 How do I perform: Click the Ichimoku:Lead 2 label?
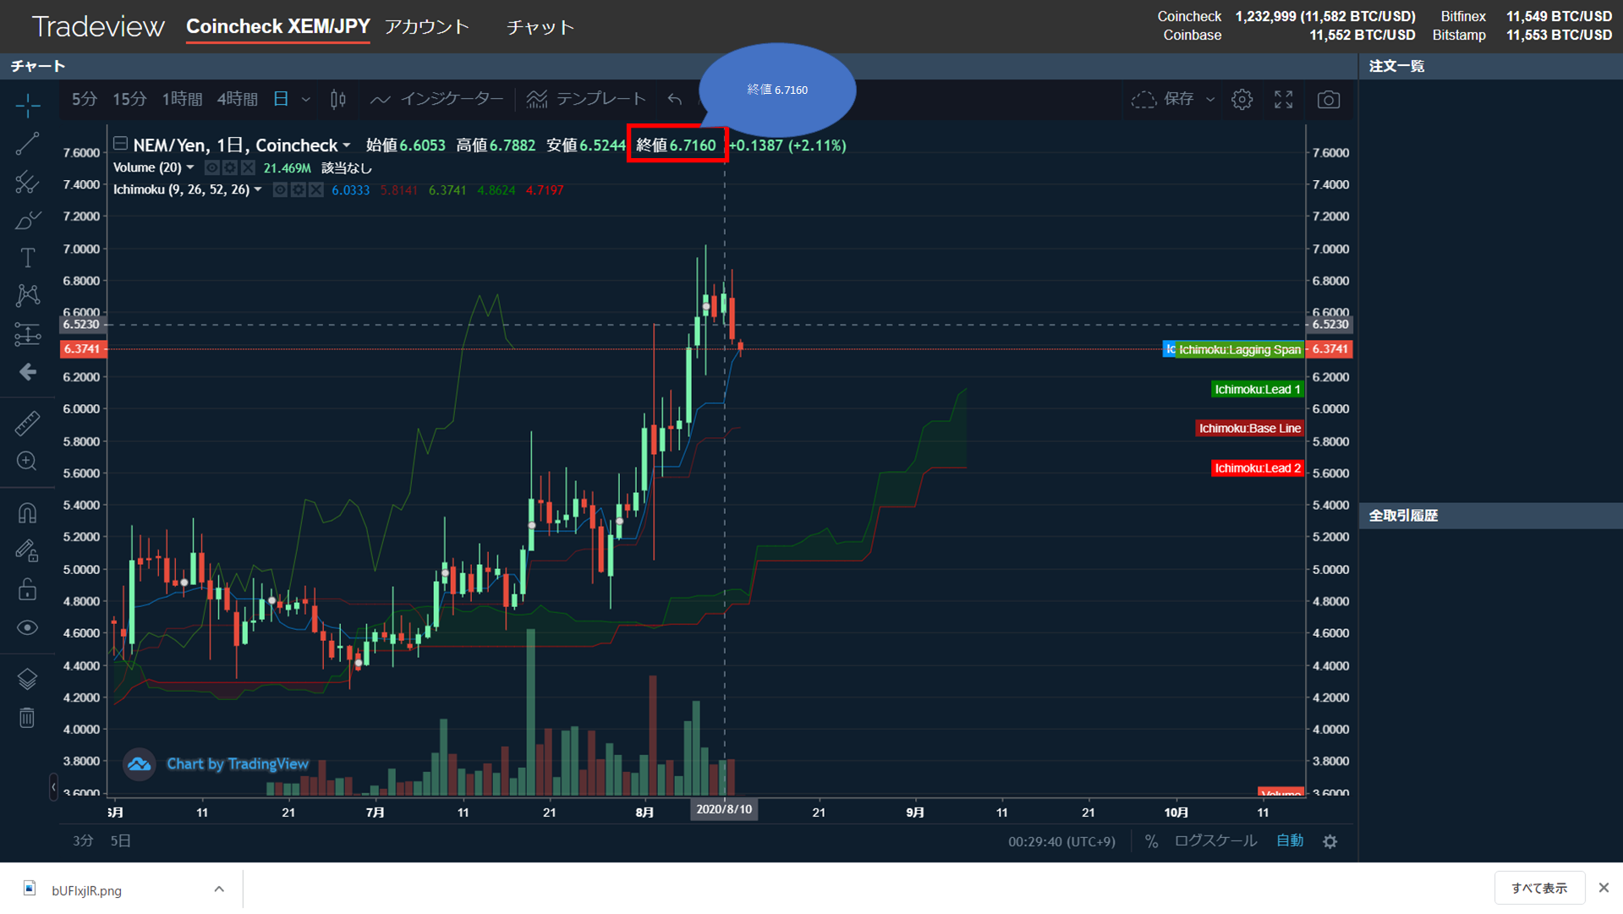tap(1258, 468)
